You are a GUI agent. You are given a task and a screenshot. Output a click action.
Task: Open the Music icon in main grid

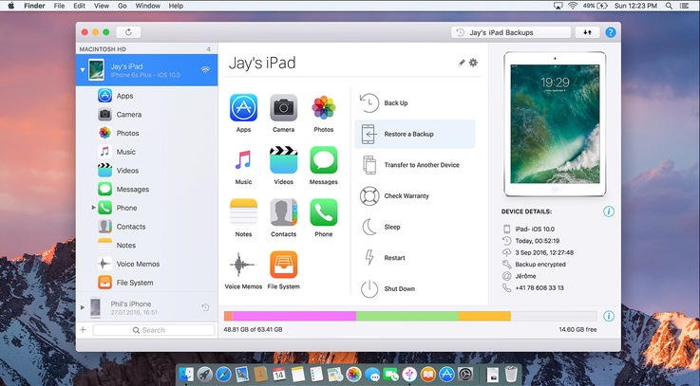point(243,160)
